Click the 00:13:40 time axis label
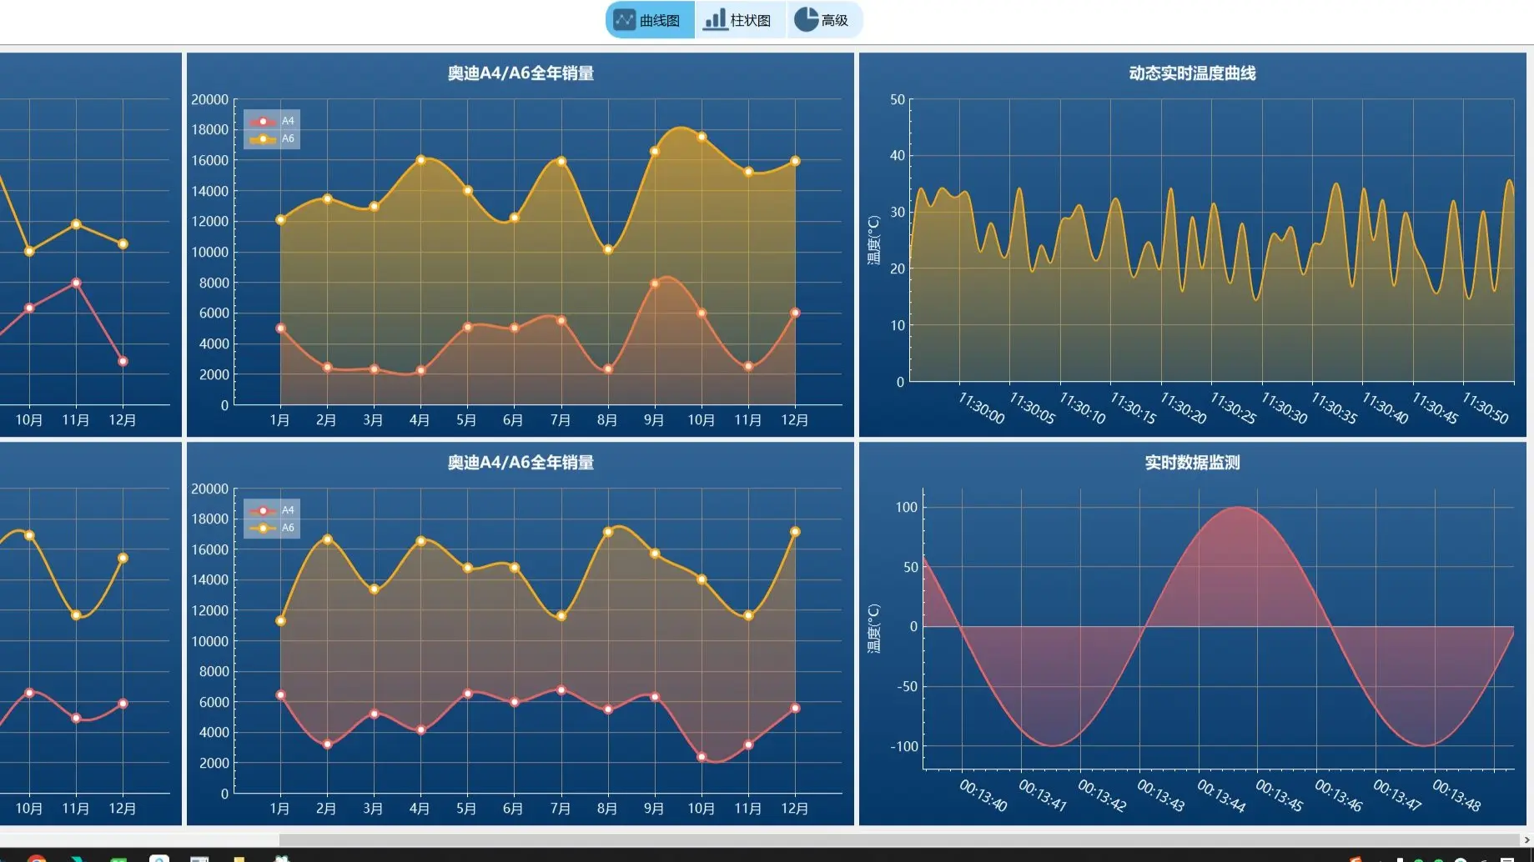This screenshot has width=1534, height=862. point(983,795)
